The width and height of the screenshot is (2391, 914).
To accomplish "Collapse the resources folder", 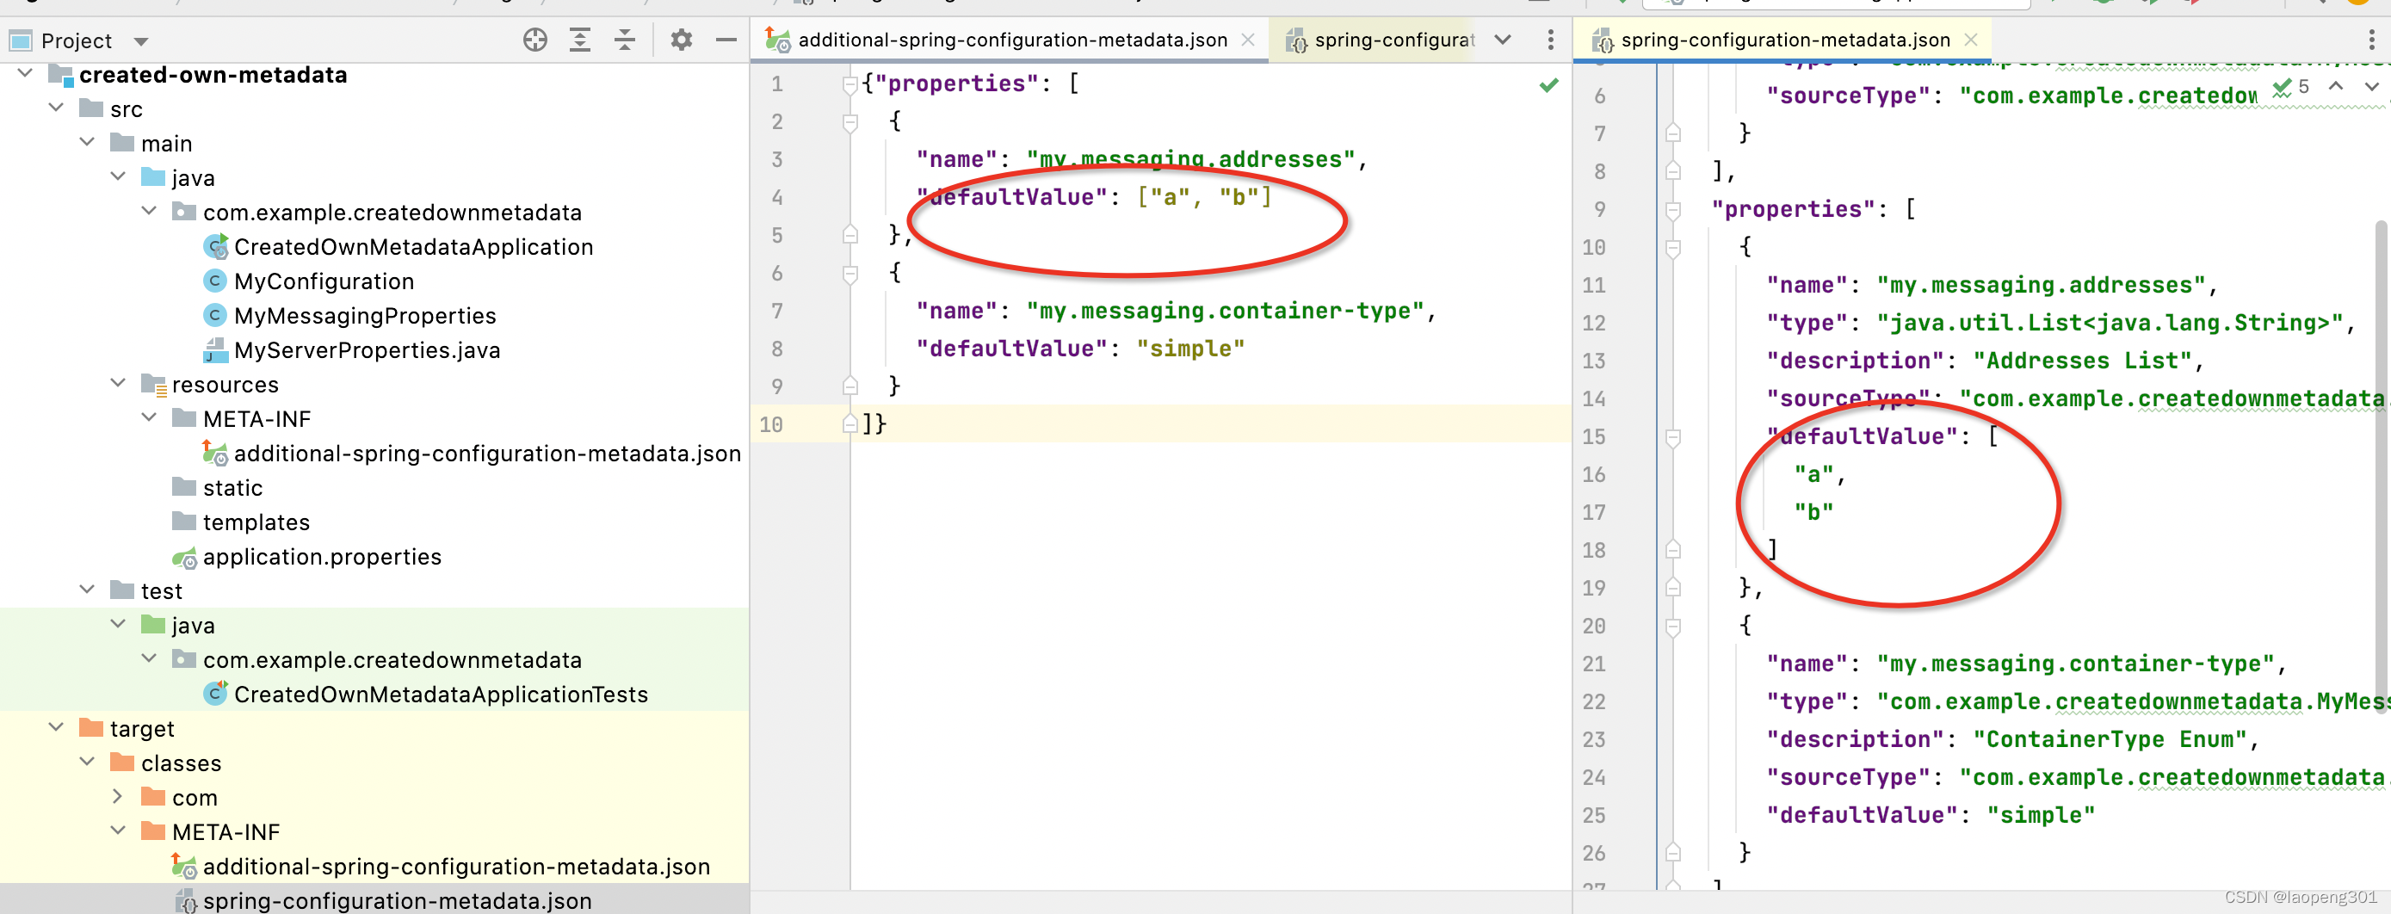I will [x=118, y=383].
